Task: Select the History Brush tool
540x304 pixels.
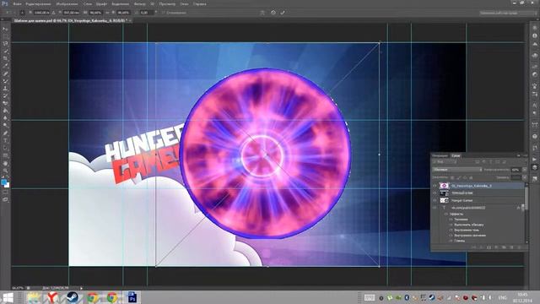Action: pos(5,96)
